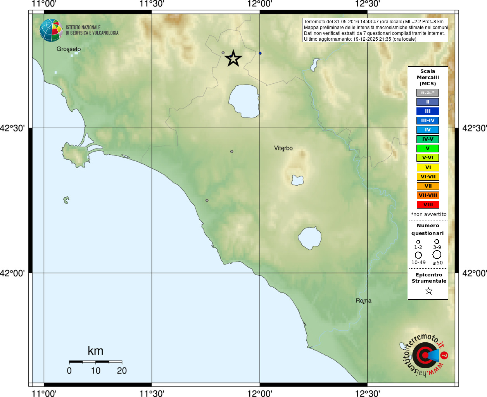This screenshot has height=397, width=487.
Task: Click the INGV globe logo
Action: pos(51,30)
